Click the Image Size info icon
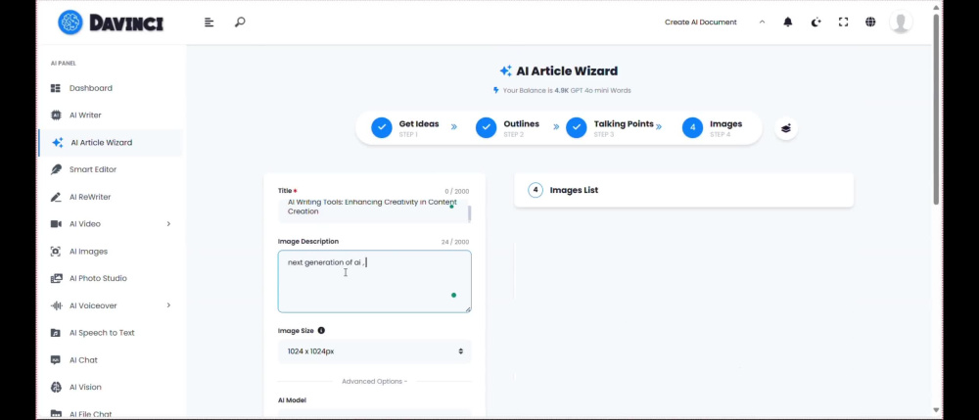This screenshot has width=979, height=420. click(x=321, y=331)
